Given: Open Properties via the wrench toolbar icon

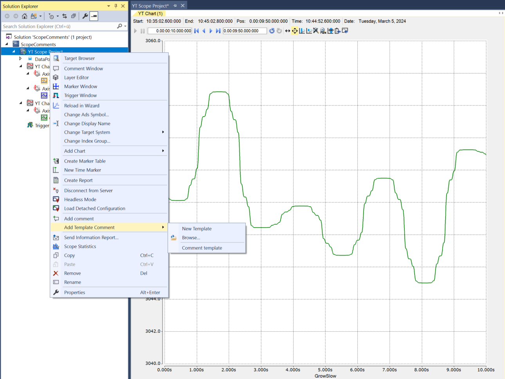Looking at the screenshot, I should click(85, 16).
